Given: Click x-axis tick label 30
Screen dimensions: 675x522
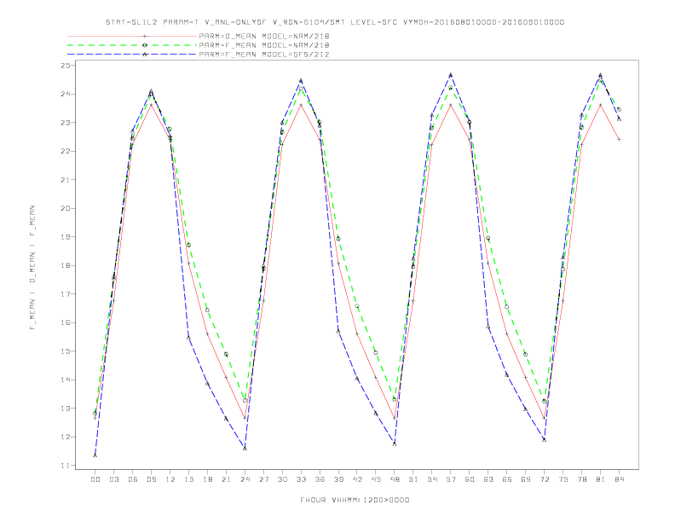Looking at the screenshot, I should pos(282,479).
